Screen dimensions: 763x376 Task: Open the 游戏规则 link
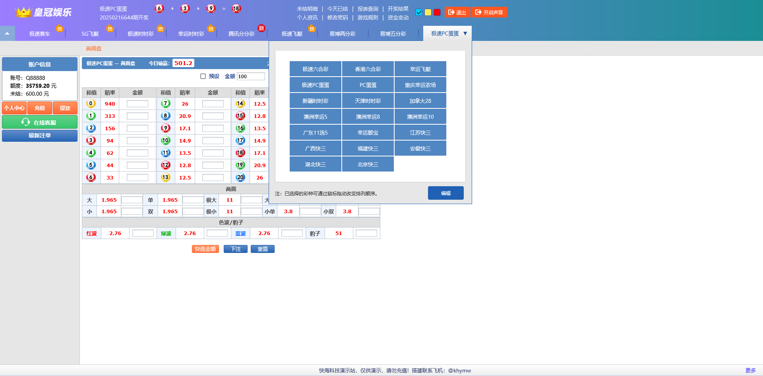368,17
